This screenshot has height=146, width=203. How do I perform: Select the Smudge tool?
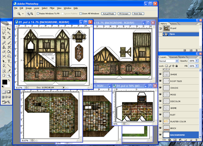(4, 56)
